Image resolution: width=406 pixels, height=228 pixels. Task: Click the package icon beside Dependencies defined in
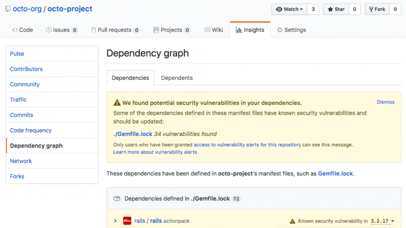coord(117,198)
